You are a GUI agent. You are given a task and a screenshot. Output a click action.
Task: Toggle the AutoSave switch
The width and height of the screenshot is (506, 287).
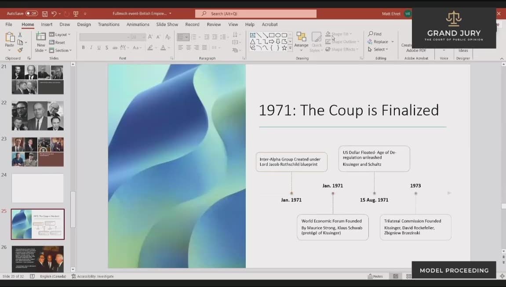pyautogui.click(x=31, y=14)
